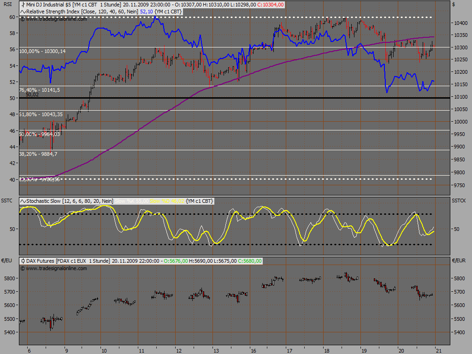Click date label 13 on the time axis
Viewport: 472px width, 354px height.
click(x=216, y=351)
